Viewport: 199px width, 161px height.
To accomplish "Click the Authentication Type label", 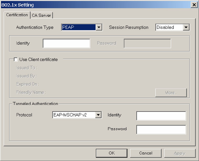I will pyautogui.click(x=35, y=28).
